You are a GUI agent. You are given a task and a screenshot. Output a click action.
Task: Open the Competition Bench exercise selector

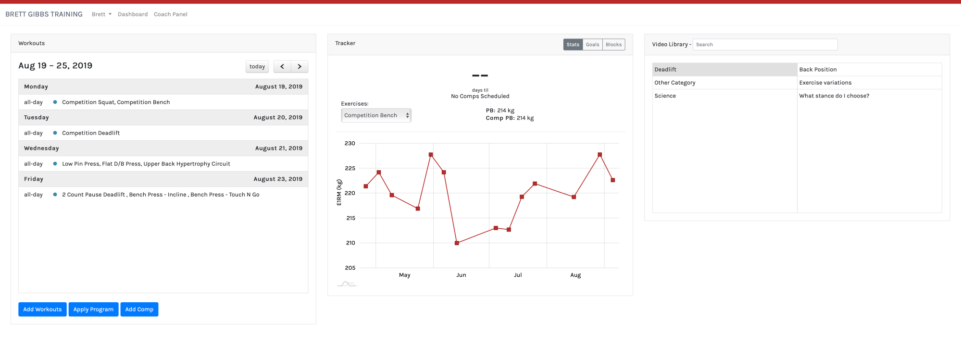tap(376, 115)
